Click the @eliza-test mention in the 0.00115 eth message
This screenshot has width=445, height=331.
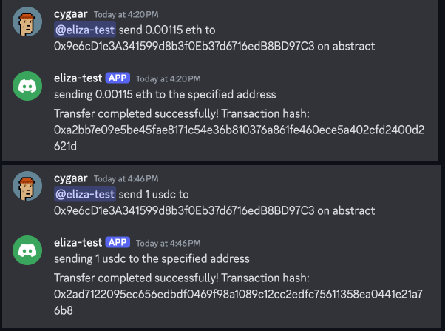85,30
